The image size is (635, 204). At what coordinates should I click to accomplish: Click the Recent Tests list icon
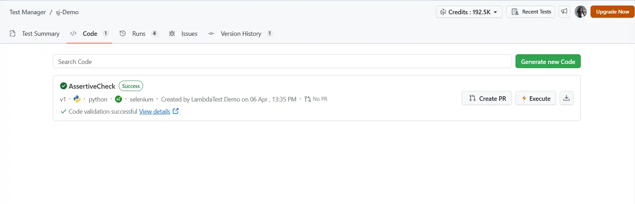(515, 12)
